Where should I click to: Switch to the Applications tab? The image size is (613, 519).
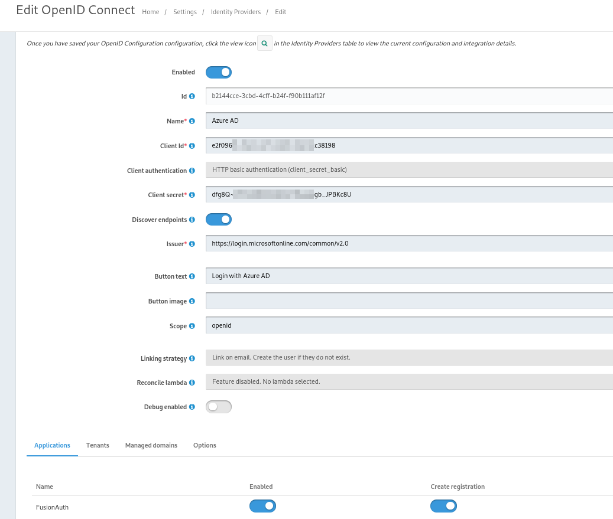tap(53, 445)
